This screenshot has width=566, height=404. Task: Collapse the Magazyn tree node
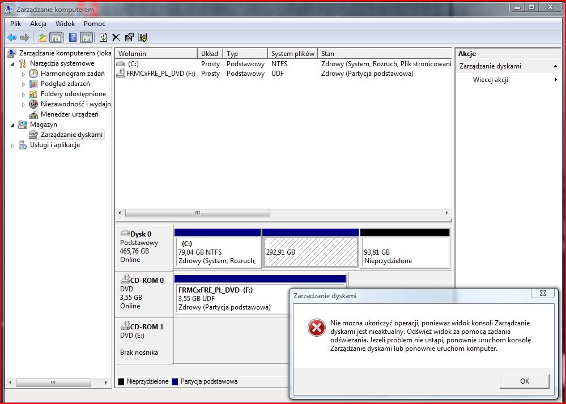click(x=12, y=124)
